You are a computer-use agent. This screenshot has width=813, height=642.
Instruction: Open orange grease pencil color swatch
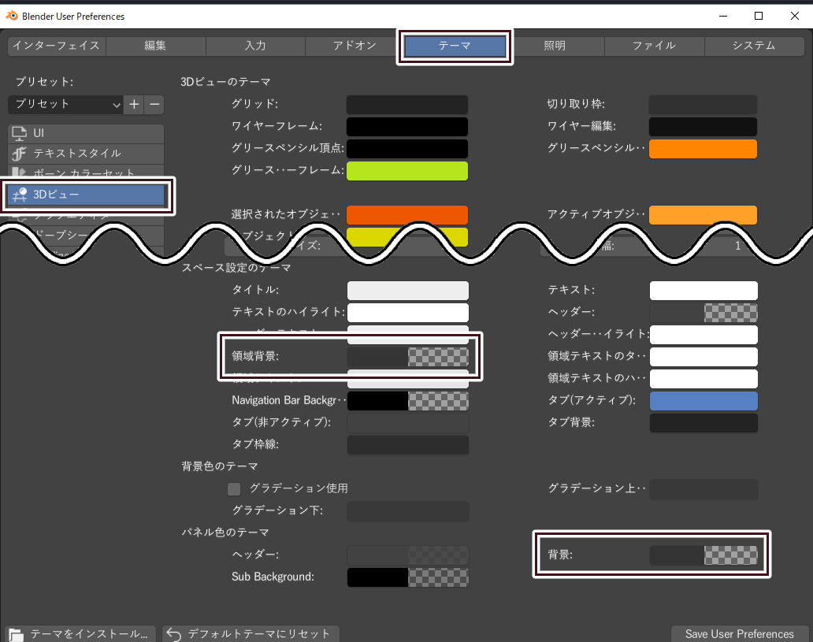tap(703, 148)
